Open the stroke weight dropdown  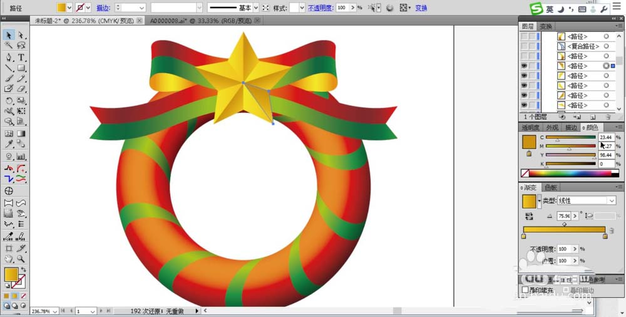click(x=142, y=8)
